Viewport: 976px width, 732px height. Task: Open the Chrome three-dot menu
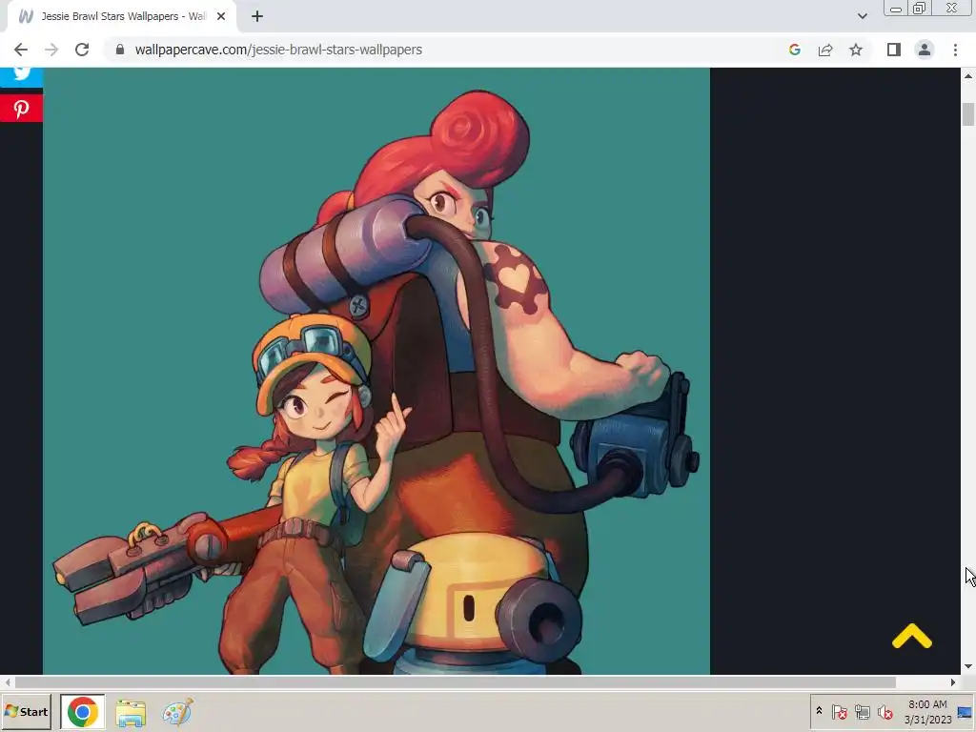point(955,50)
